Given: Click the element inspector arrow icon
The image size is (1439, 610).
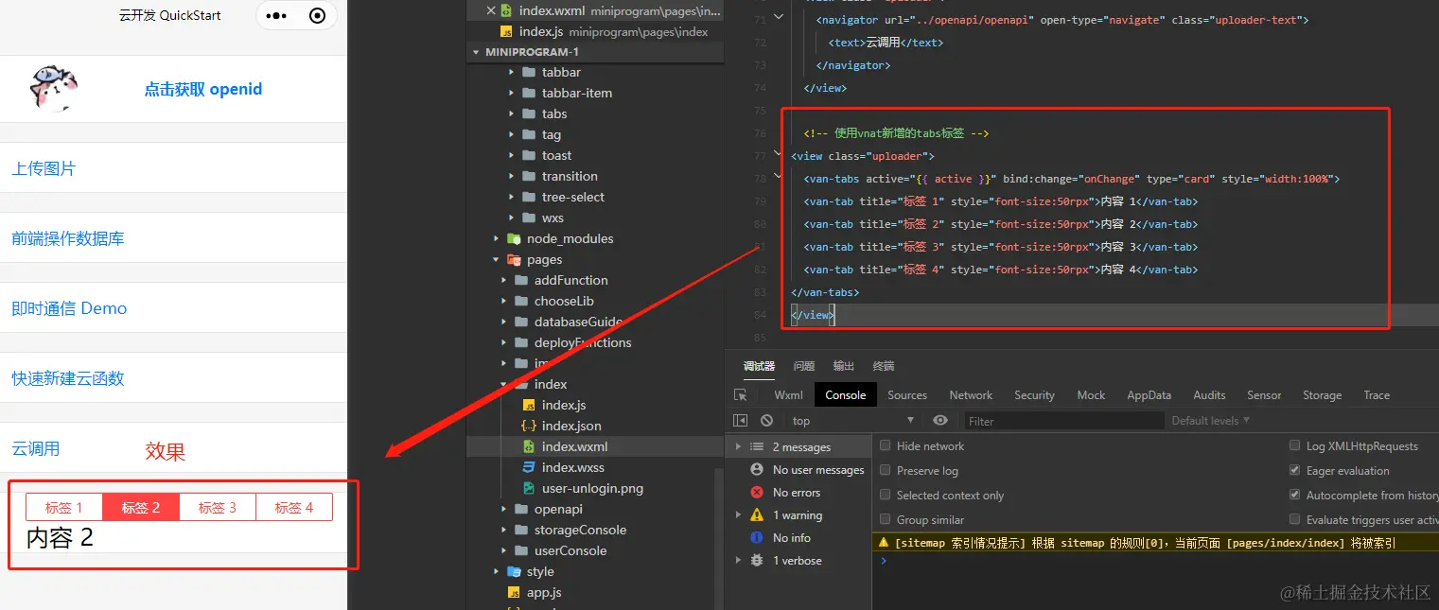Looking at the screenshot, I should tap(741, 395).
